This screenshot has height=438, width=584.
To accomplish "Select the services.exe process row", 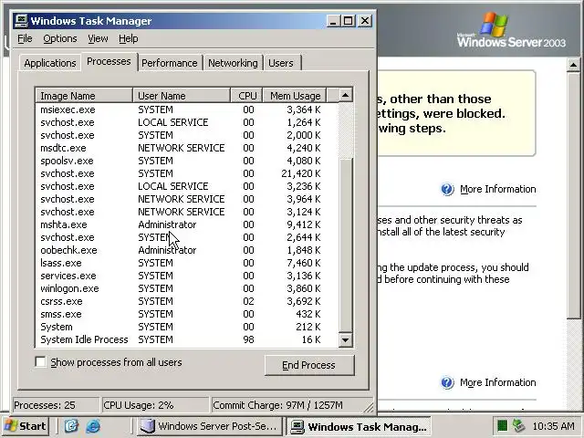I will [187, 276].
